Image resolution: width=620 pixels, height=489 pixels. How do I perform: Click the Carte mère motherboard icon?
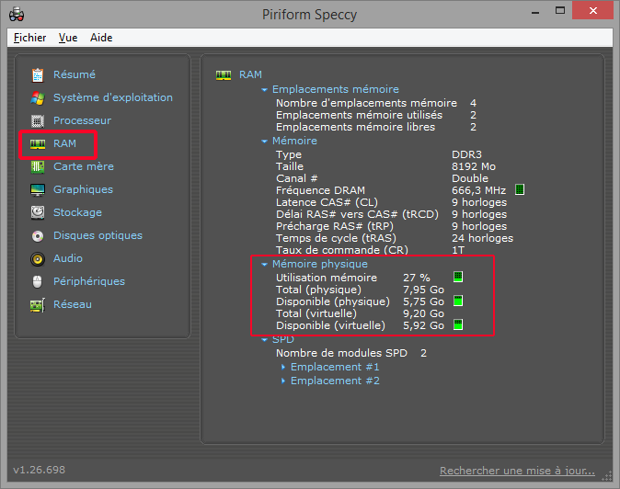[x=38, y=166]
